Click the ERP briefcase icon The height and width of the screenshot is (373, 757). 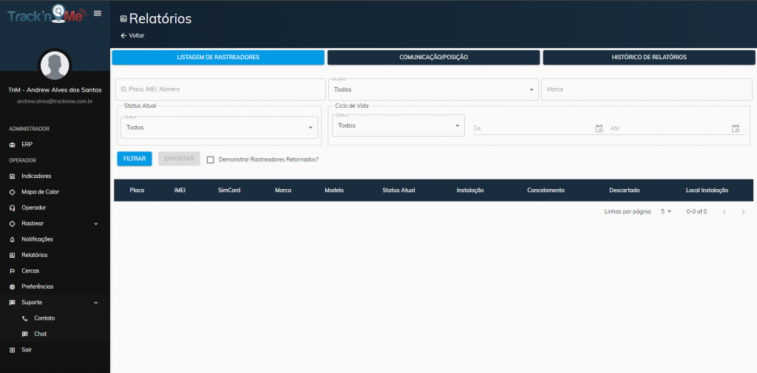pyautogui.click(x=13, y=144)
